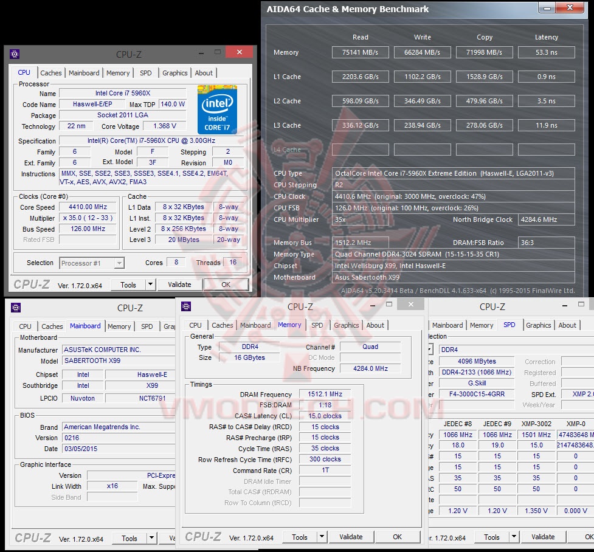The image size is (594, 552).
Task: Open Tools dropdown arrow in the Mainboard window
Action: click(x=151, y=538)
